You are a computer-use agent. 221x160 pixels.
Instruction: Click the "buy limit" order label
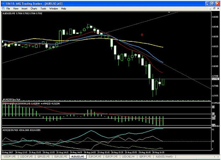click(11, 99)
